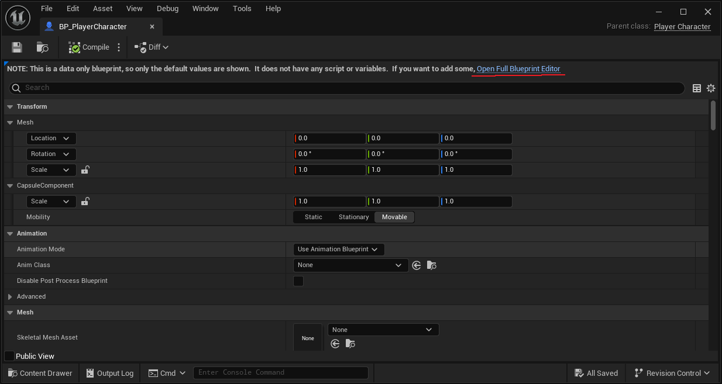The image size is (722, 384).
Task: Use selected asset arrow for Skeletal Mesh
Action: tap(335, 344)
